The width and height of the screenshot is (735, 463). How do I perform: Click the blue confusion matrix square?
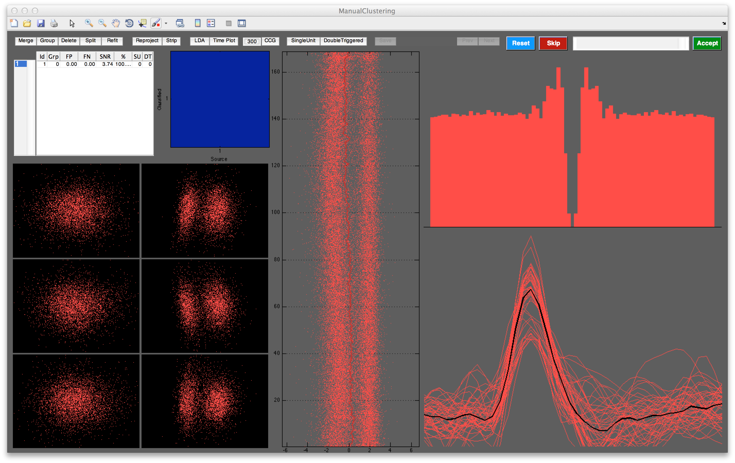coord(220,100)
